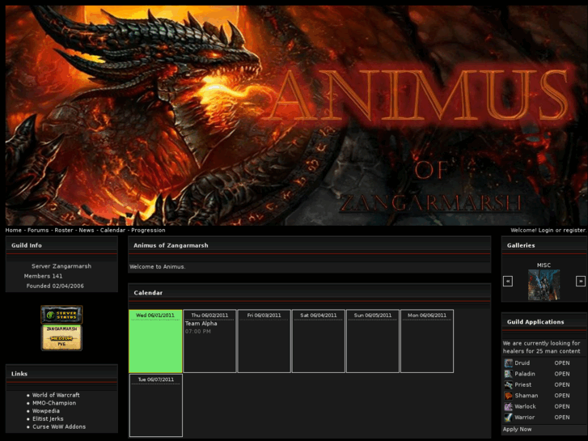
Task: Click the Shaman class icon
Action: tap(508, 396)
